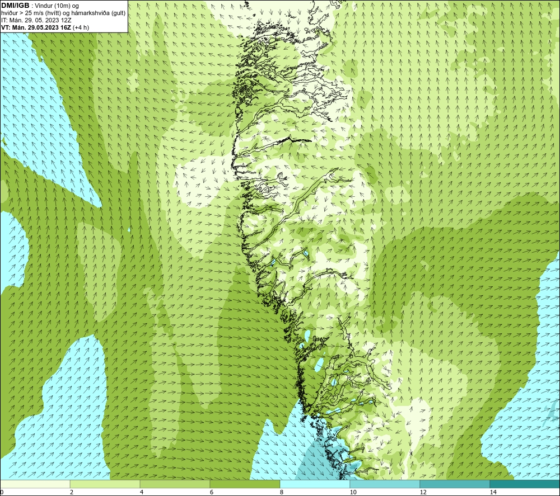Pick the medium green 4–6 m/s swatch
This screenshot has height=496, width=560.
click(175, 484)
